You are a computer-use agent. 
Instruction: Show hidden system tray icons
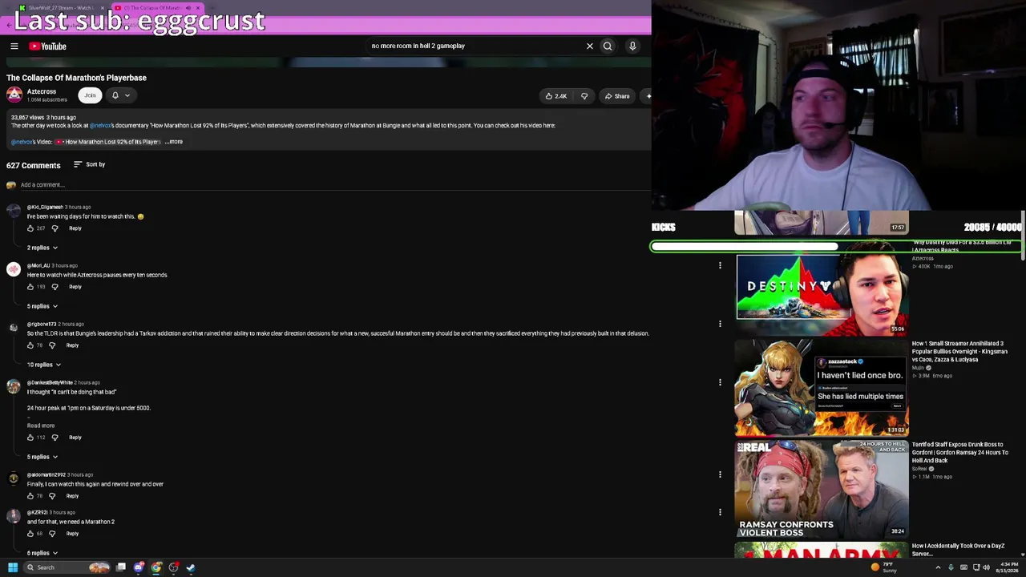(x=938, y=567)
